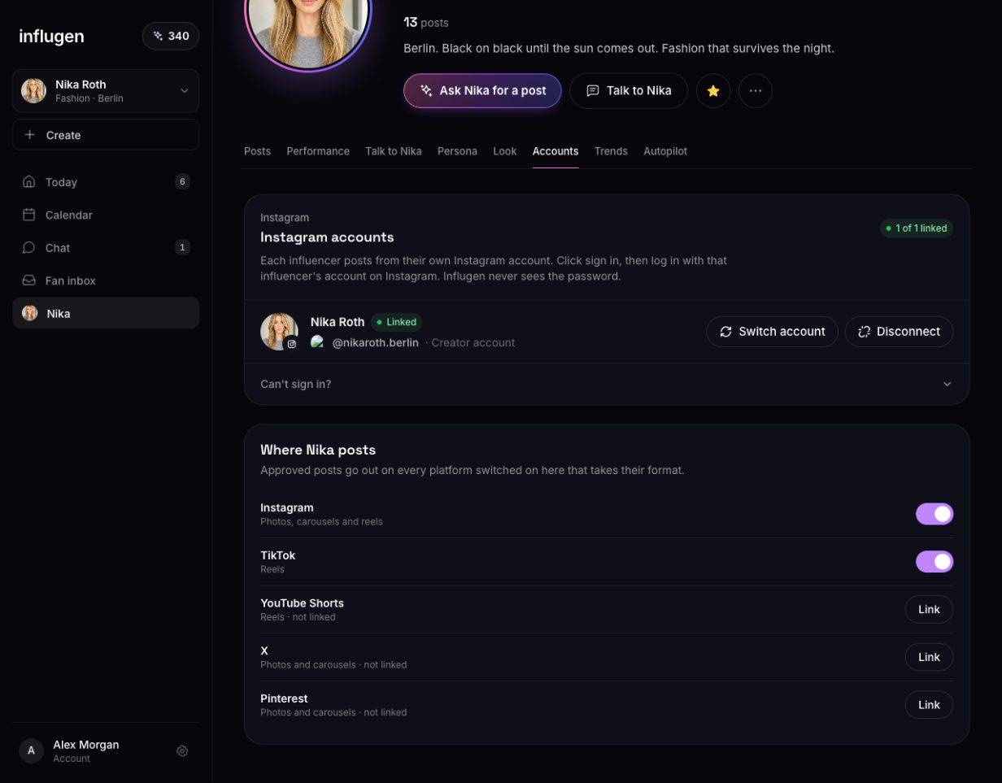The width and height of the screenshot is (1002, 783).
Task: Click the 13 posts count
Action: click(426, 23)
